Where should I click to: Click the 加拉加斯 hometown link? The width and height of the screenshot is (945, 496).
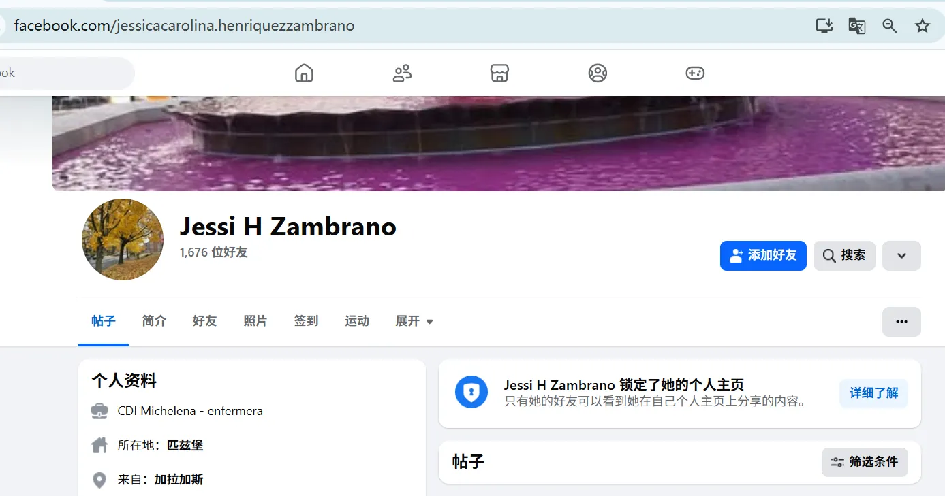179,480
